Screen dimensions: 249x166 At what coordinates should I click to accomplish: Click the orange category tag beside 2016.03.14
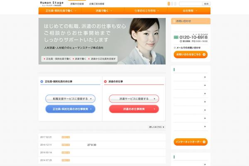pos(66,152)
